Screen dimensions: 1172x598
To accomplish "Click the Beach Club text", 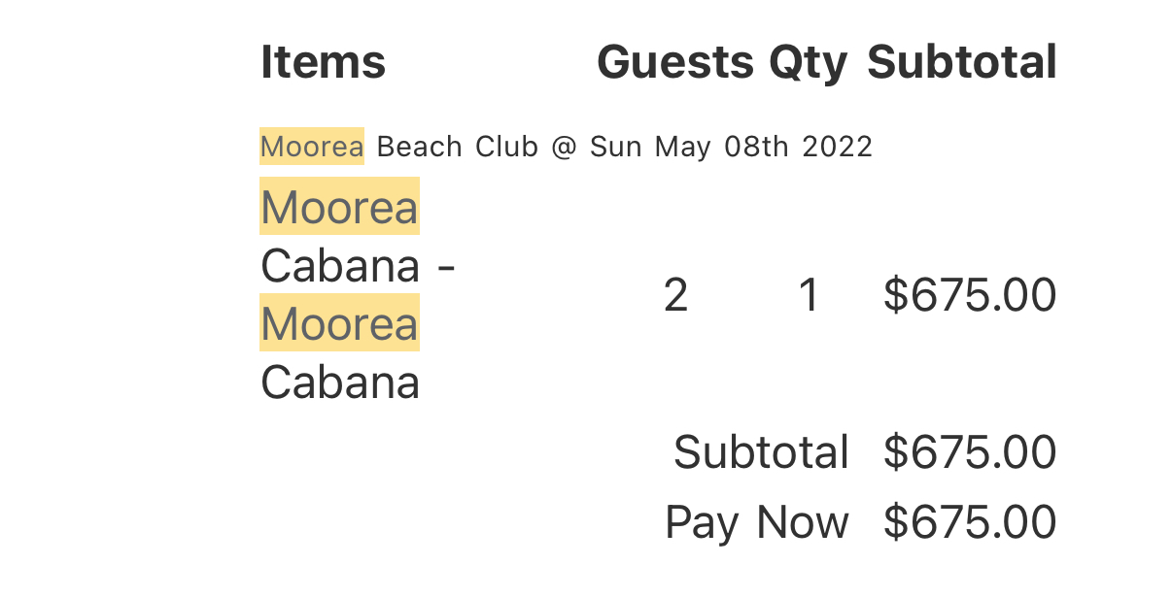I will [x=457, y=147].
